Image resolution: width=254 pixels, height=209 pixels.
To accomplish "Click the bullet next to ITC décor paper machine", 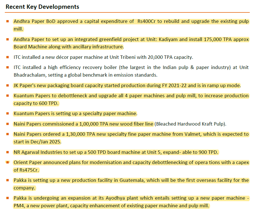I will 8,57.
